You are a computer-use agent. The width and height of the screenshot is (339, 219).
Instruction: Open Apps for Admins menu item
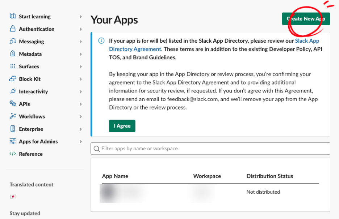(38, 142)
